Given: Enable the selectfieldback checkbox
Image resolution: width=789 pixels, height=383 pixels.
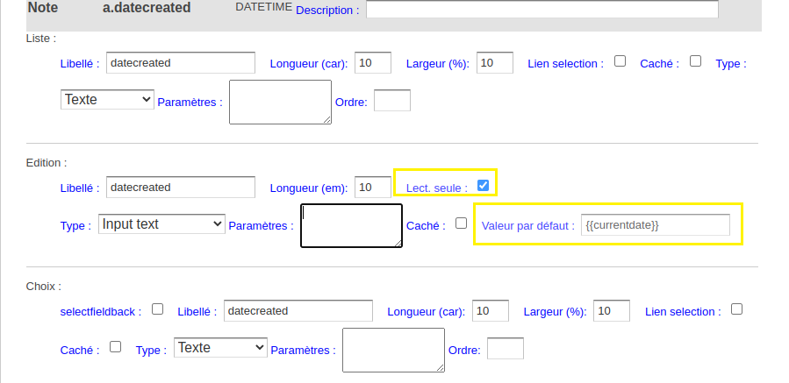Looking at the screenshot, I should tap(157, 309).
